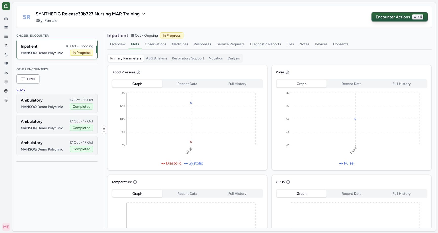Open the dollar billing icon in sidebar
This screenshot has width=438, height=233.
pyautogui.click(x=6, y=91)
